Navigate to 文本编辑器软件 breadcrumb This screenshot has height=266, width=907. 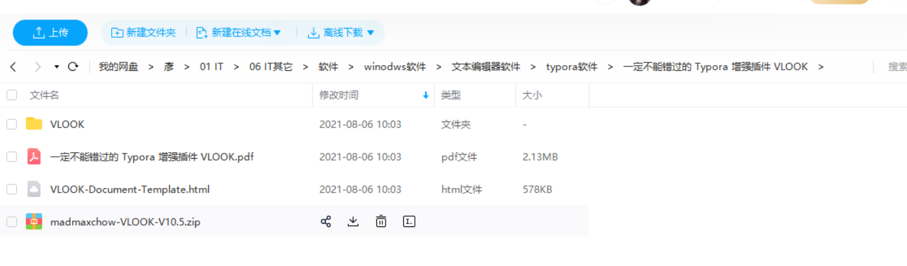(486, 67)
